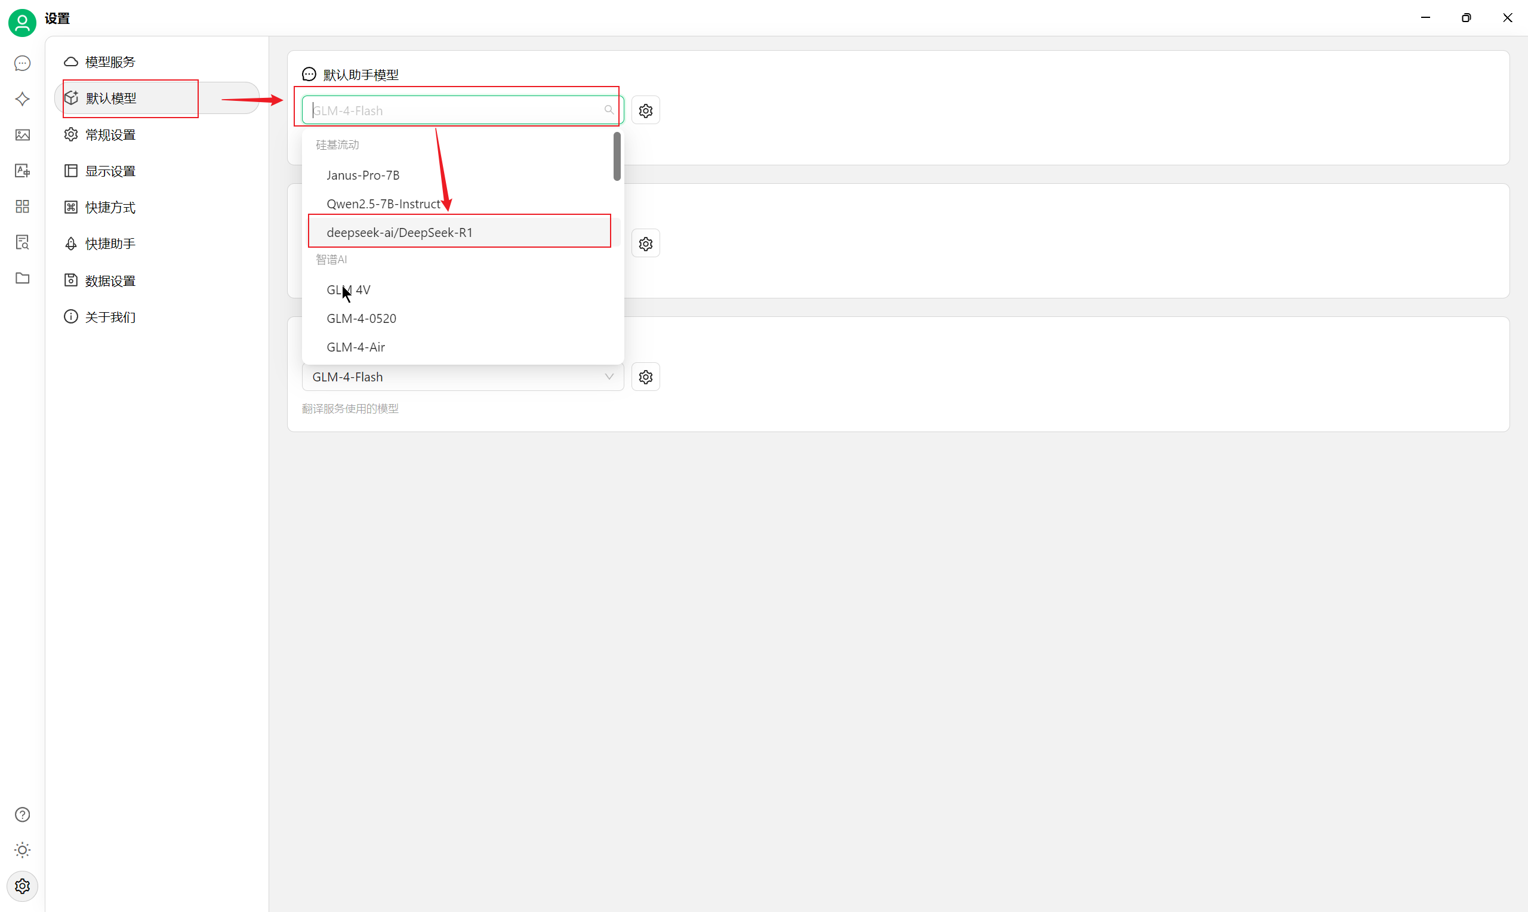This screenshot has width=1528, height=912.
Task: Click the model search input field
Action: [455, 110]
